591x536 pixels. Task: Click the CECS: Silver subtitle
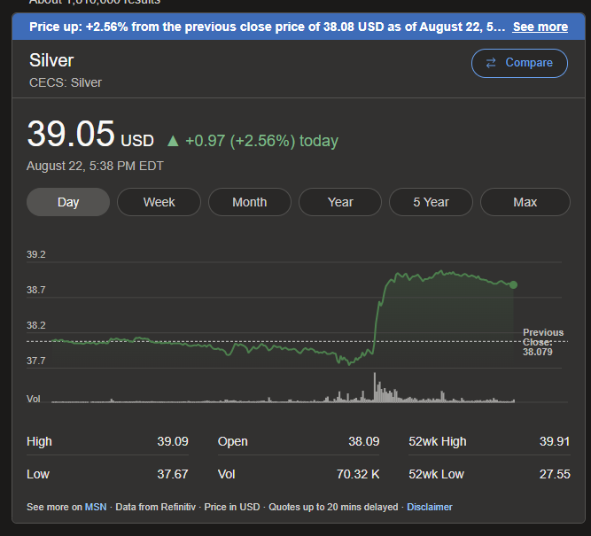pos(66,82)
